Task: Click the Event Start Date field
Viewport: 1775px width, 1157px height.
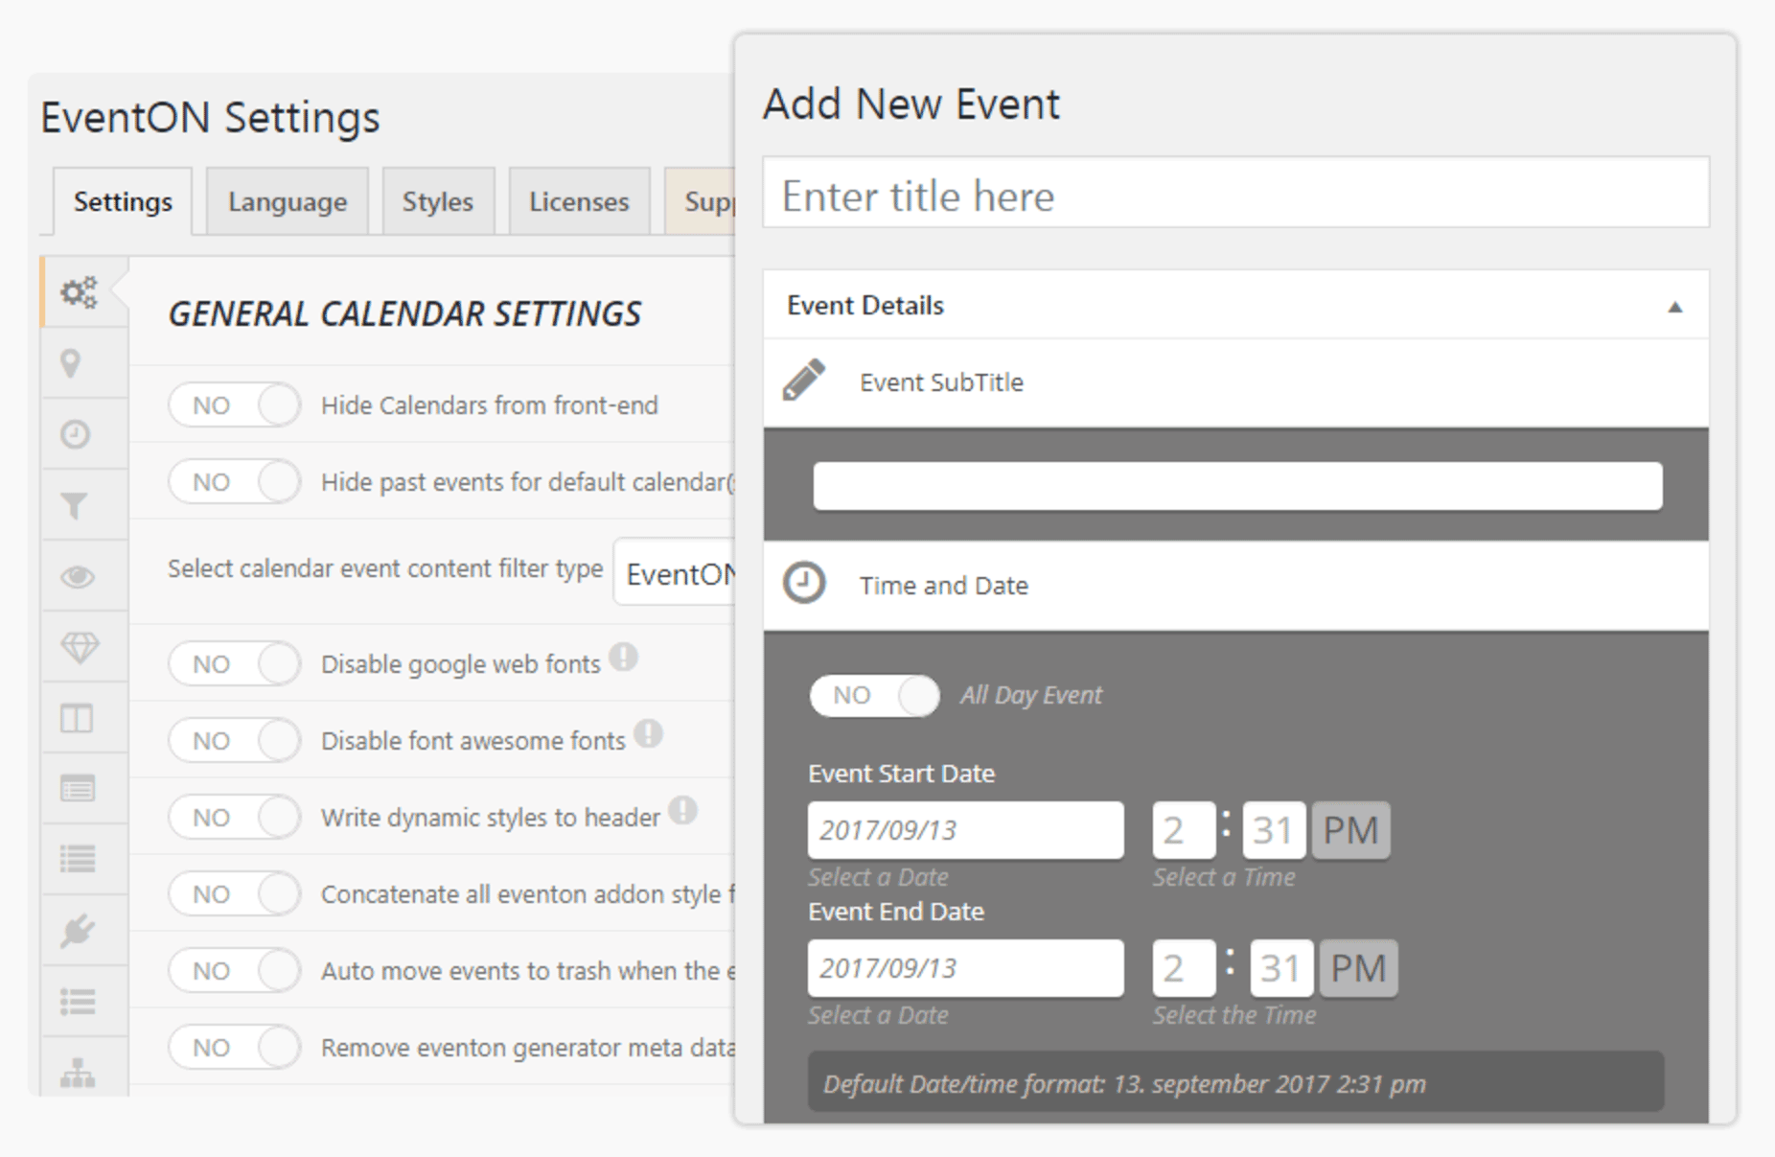Action: coord(965,830)
